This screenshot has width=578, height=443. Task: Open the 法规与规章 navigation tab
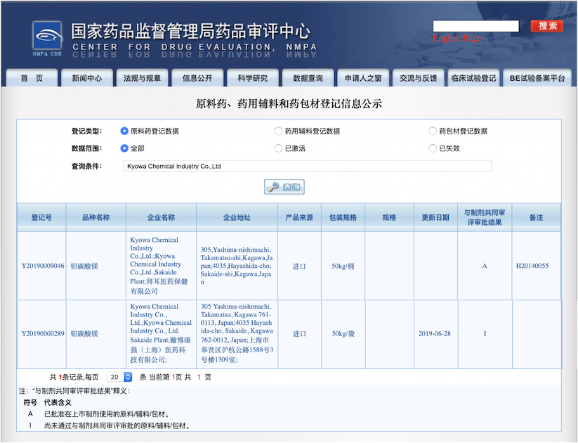(143, 78)
